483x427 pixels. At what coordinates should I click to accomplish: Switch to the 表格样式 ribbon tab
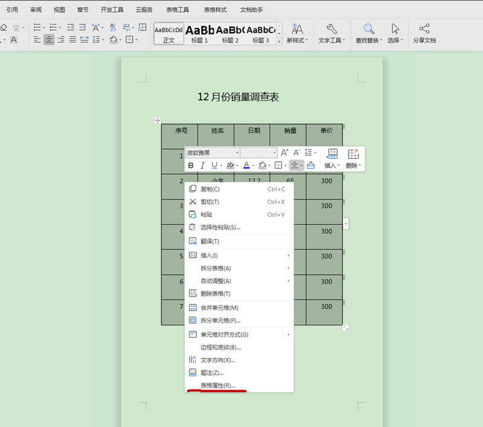click(214, 9)
